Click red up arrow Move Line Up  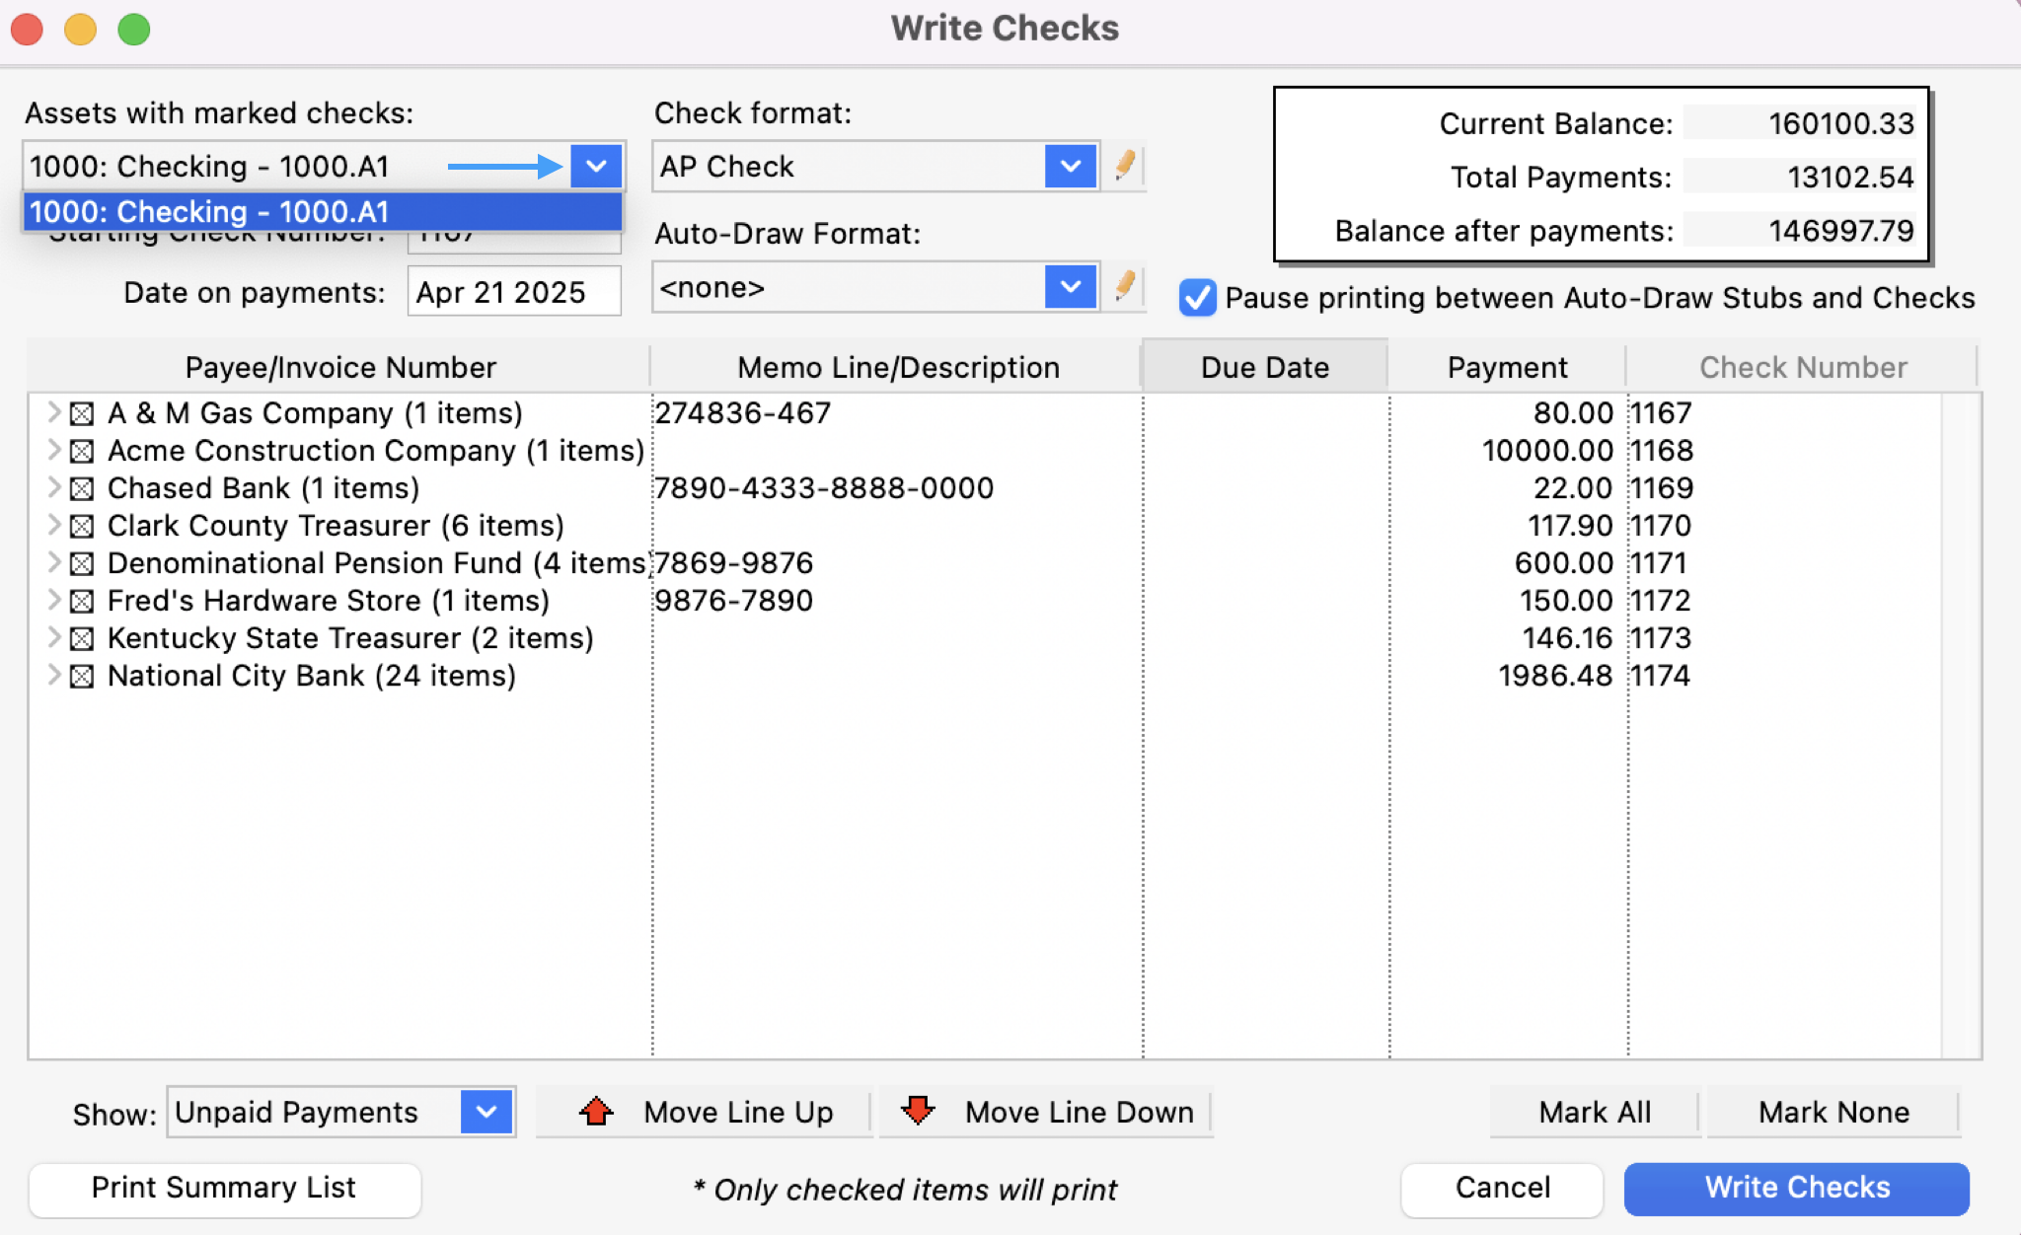596,1112
